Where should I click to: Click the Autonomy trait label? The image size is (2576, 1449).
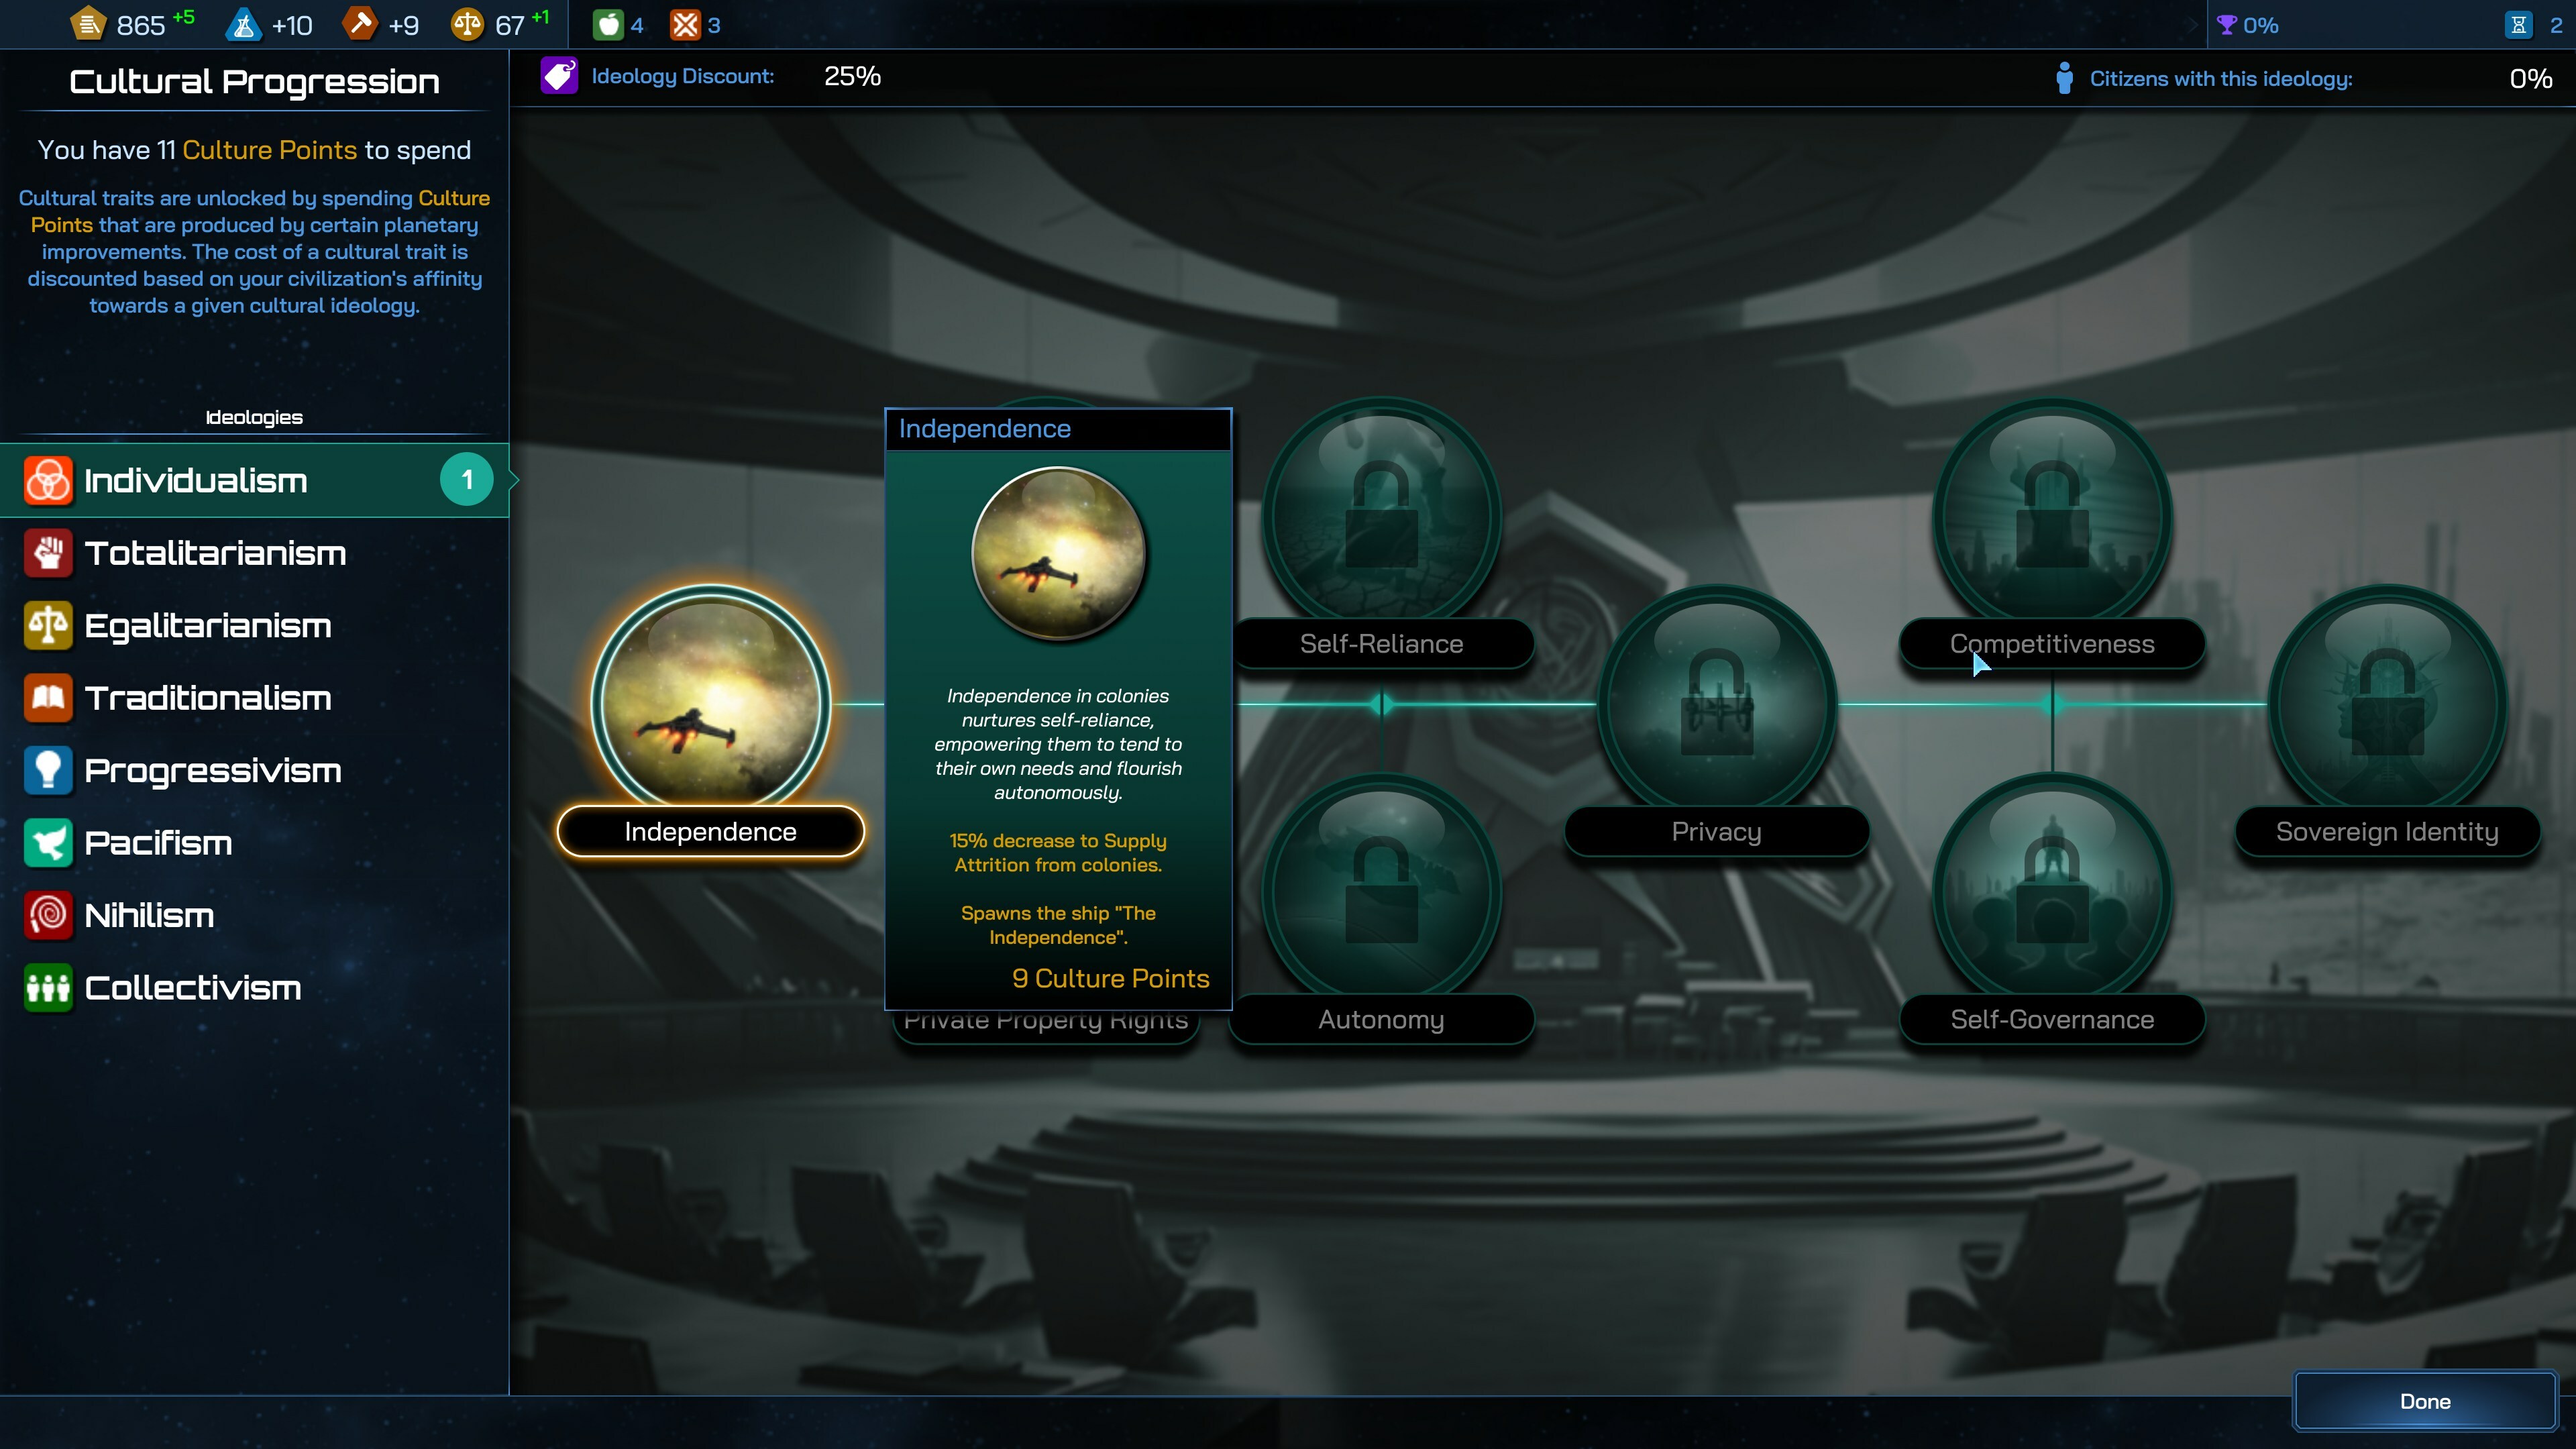[1381, 1020]
